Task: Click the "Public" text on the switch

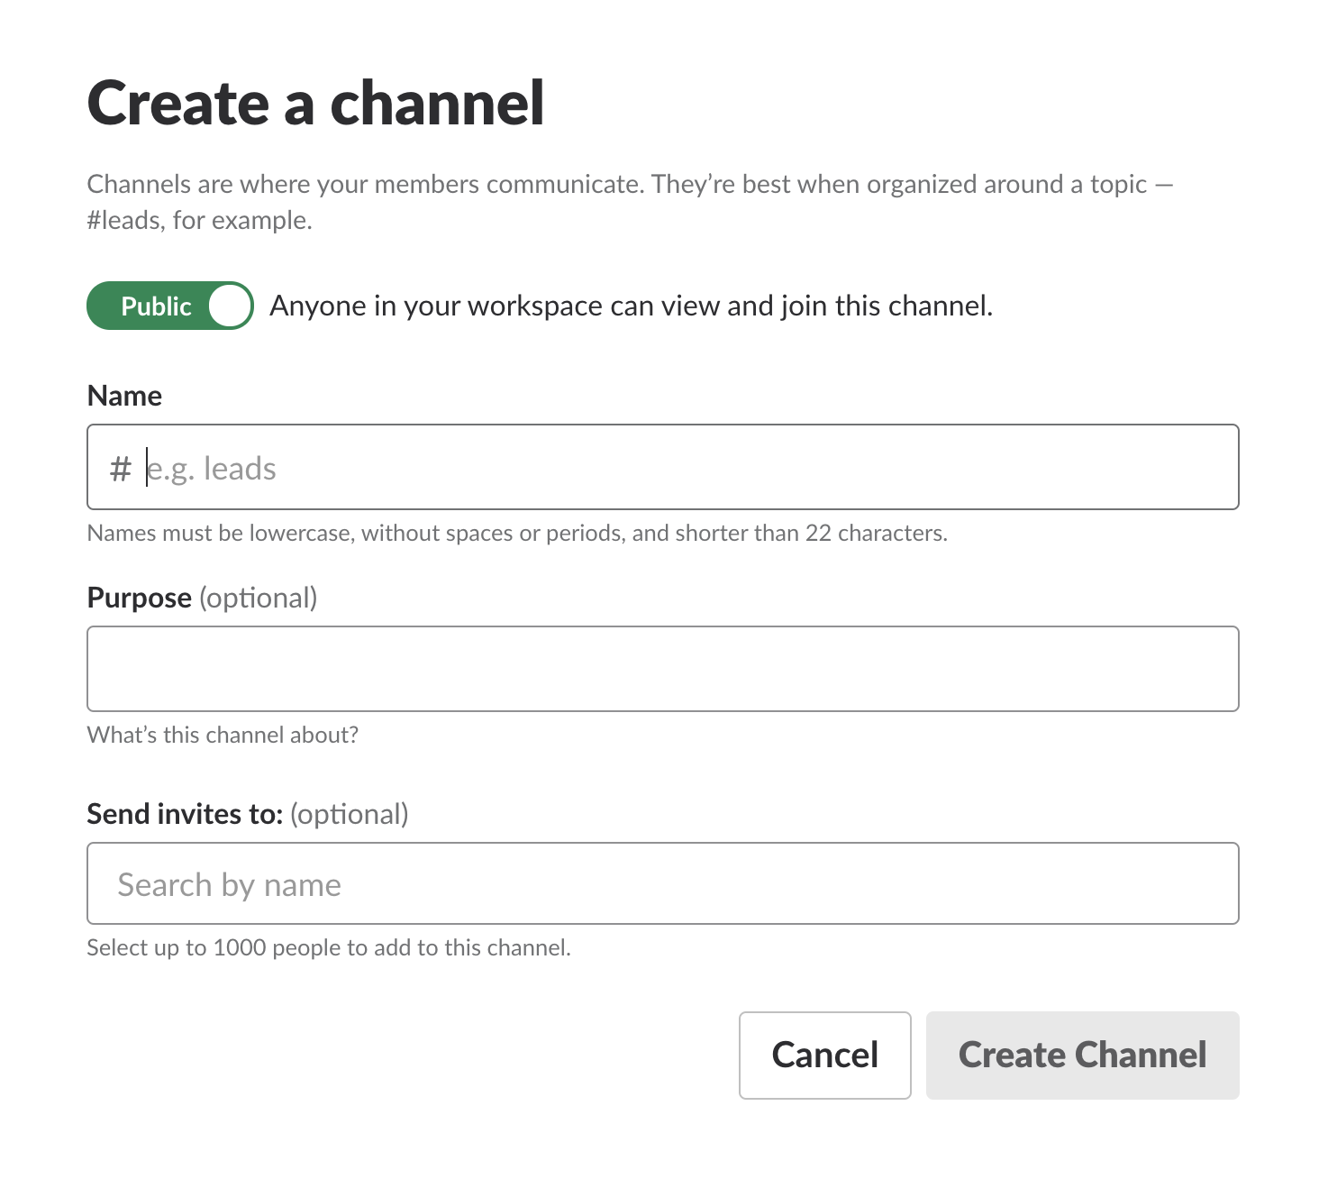Action: (156, 306)
